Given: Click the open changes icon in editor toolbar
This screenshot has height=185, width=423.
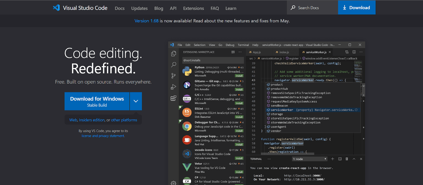Looking at the screenshot, I should (347, 52).
